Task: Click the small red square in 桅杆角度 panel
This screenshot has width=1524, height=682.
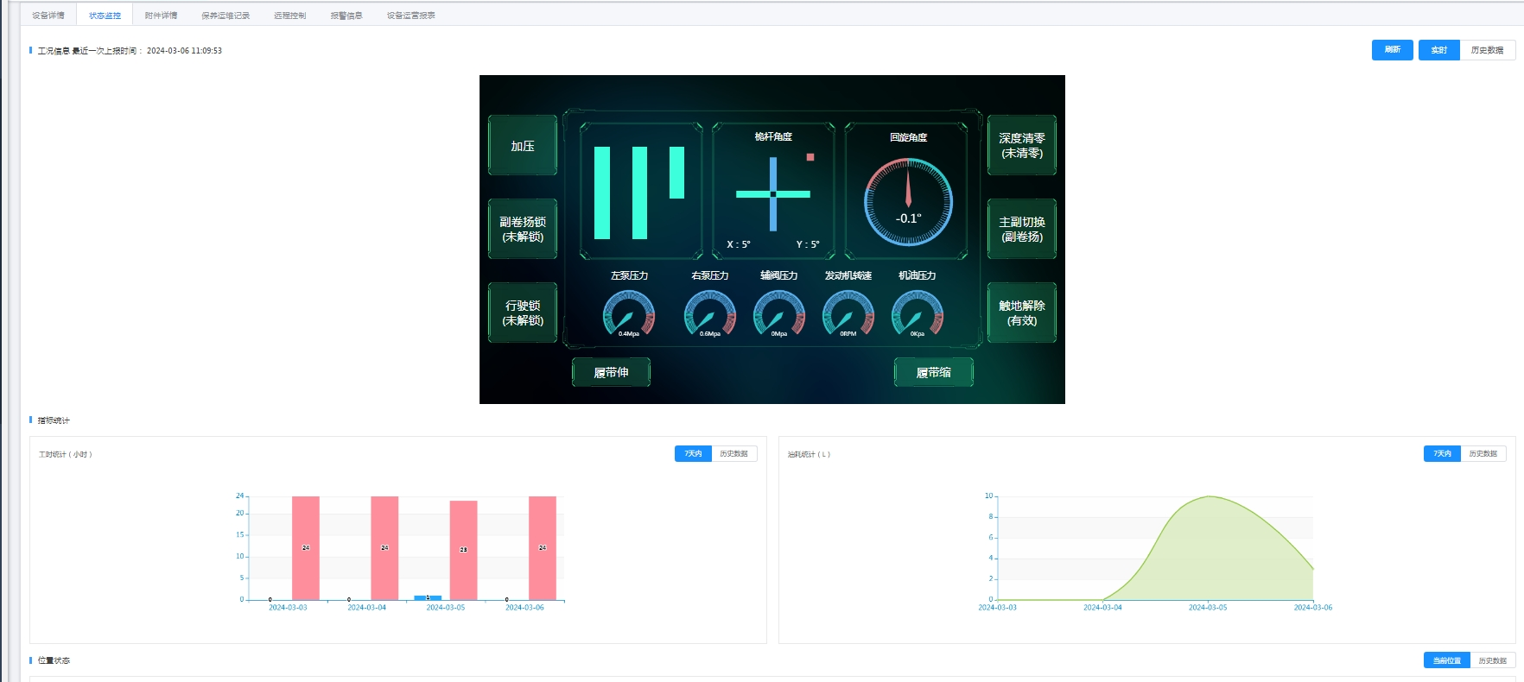Action: 810,157
